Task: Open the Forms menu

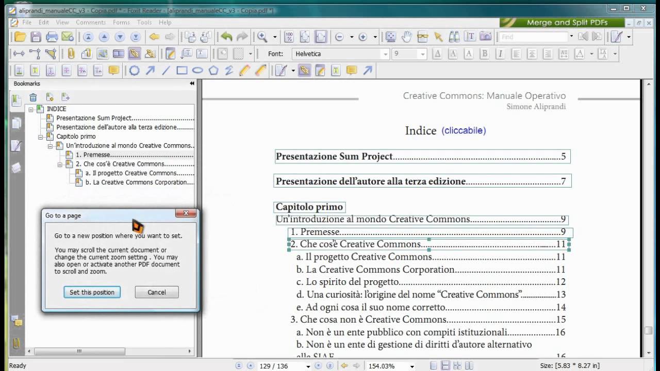Action: click(122, 23)
